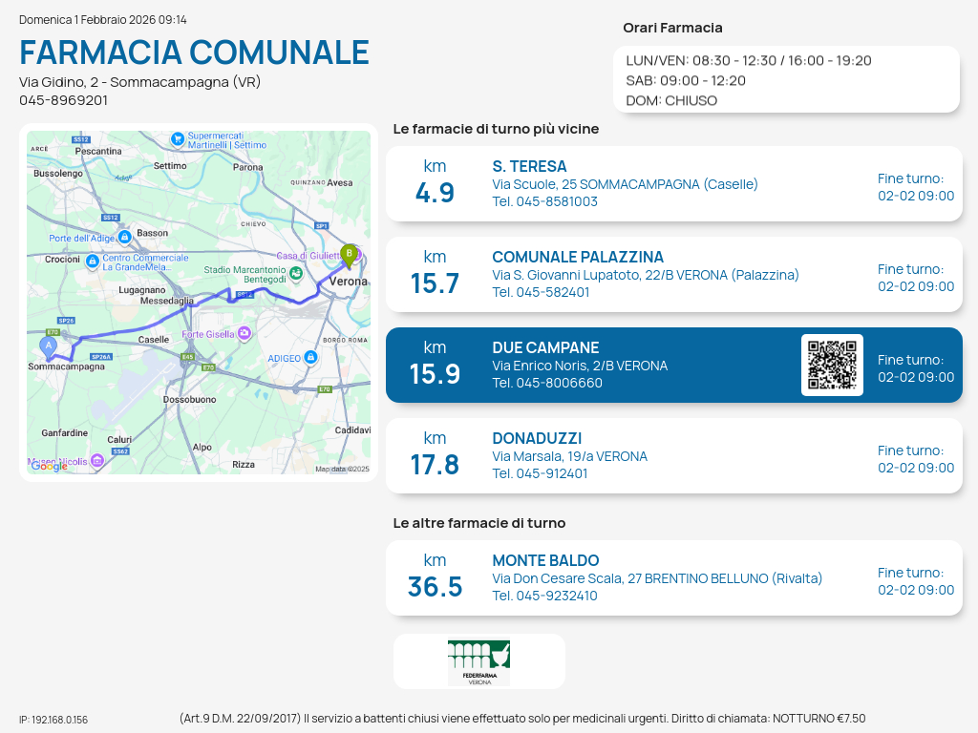Click the ADIGEO shopping center pin
The height and width of the screenshot is (733, 978).
[x=310, y=358]
